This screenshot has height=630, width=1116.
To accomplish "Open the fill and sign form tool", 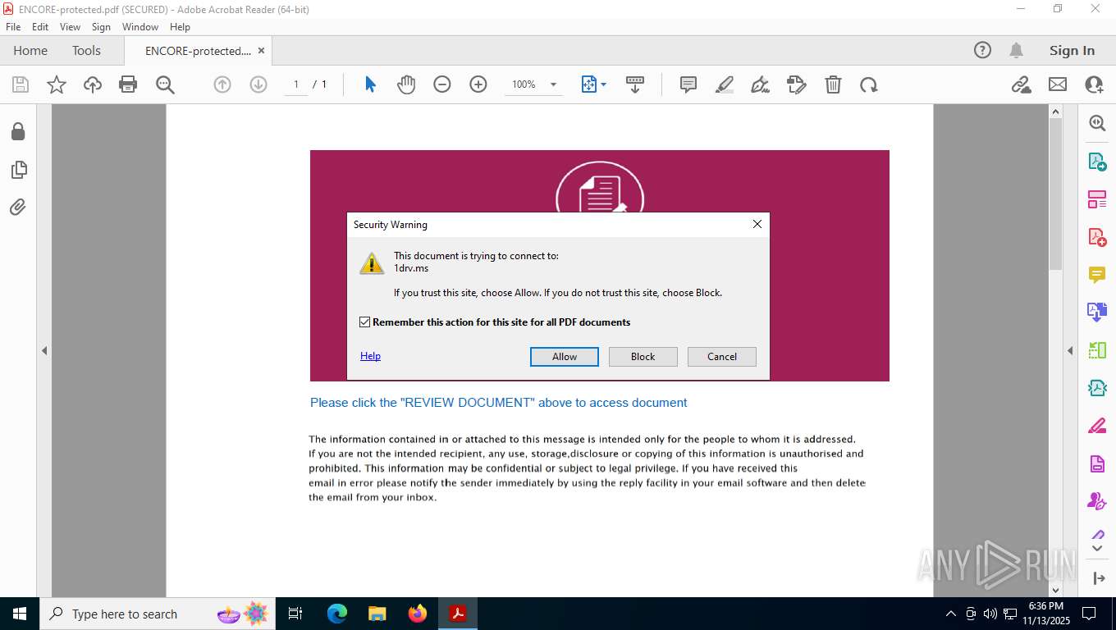I will pyautogui.click(x=796, y=84).
